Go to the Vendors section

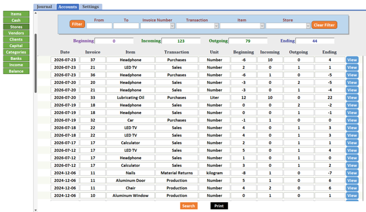tap(16, 33)
